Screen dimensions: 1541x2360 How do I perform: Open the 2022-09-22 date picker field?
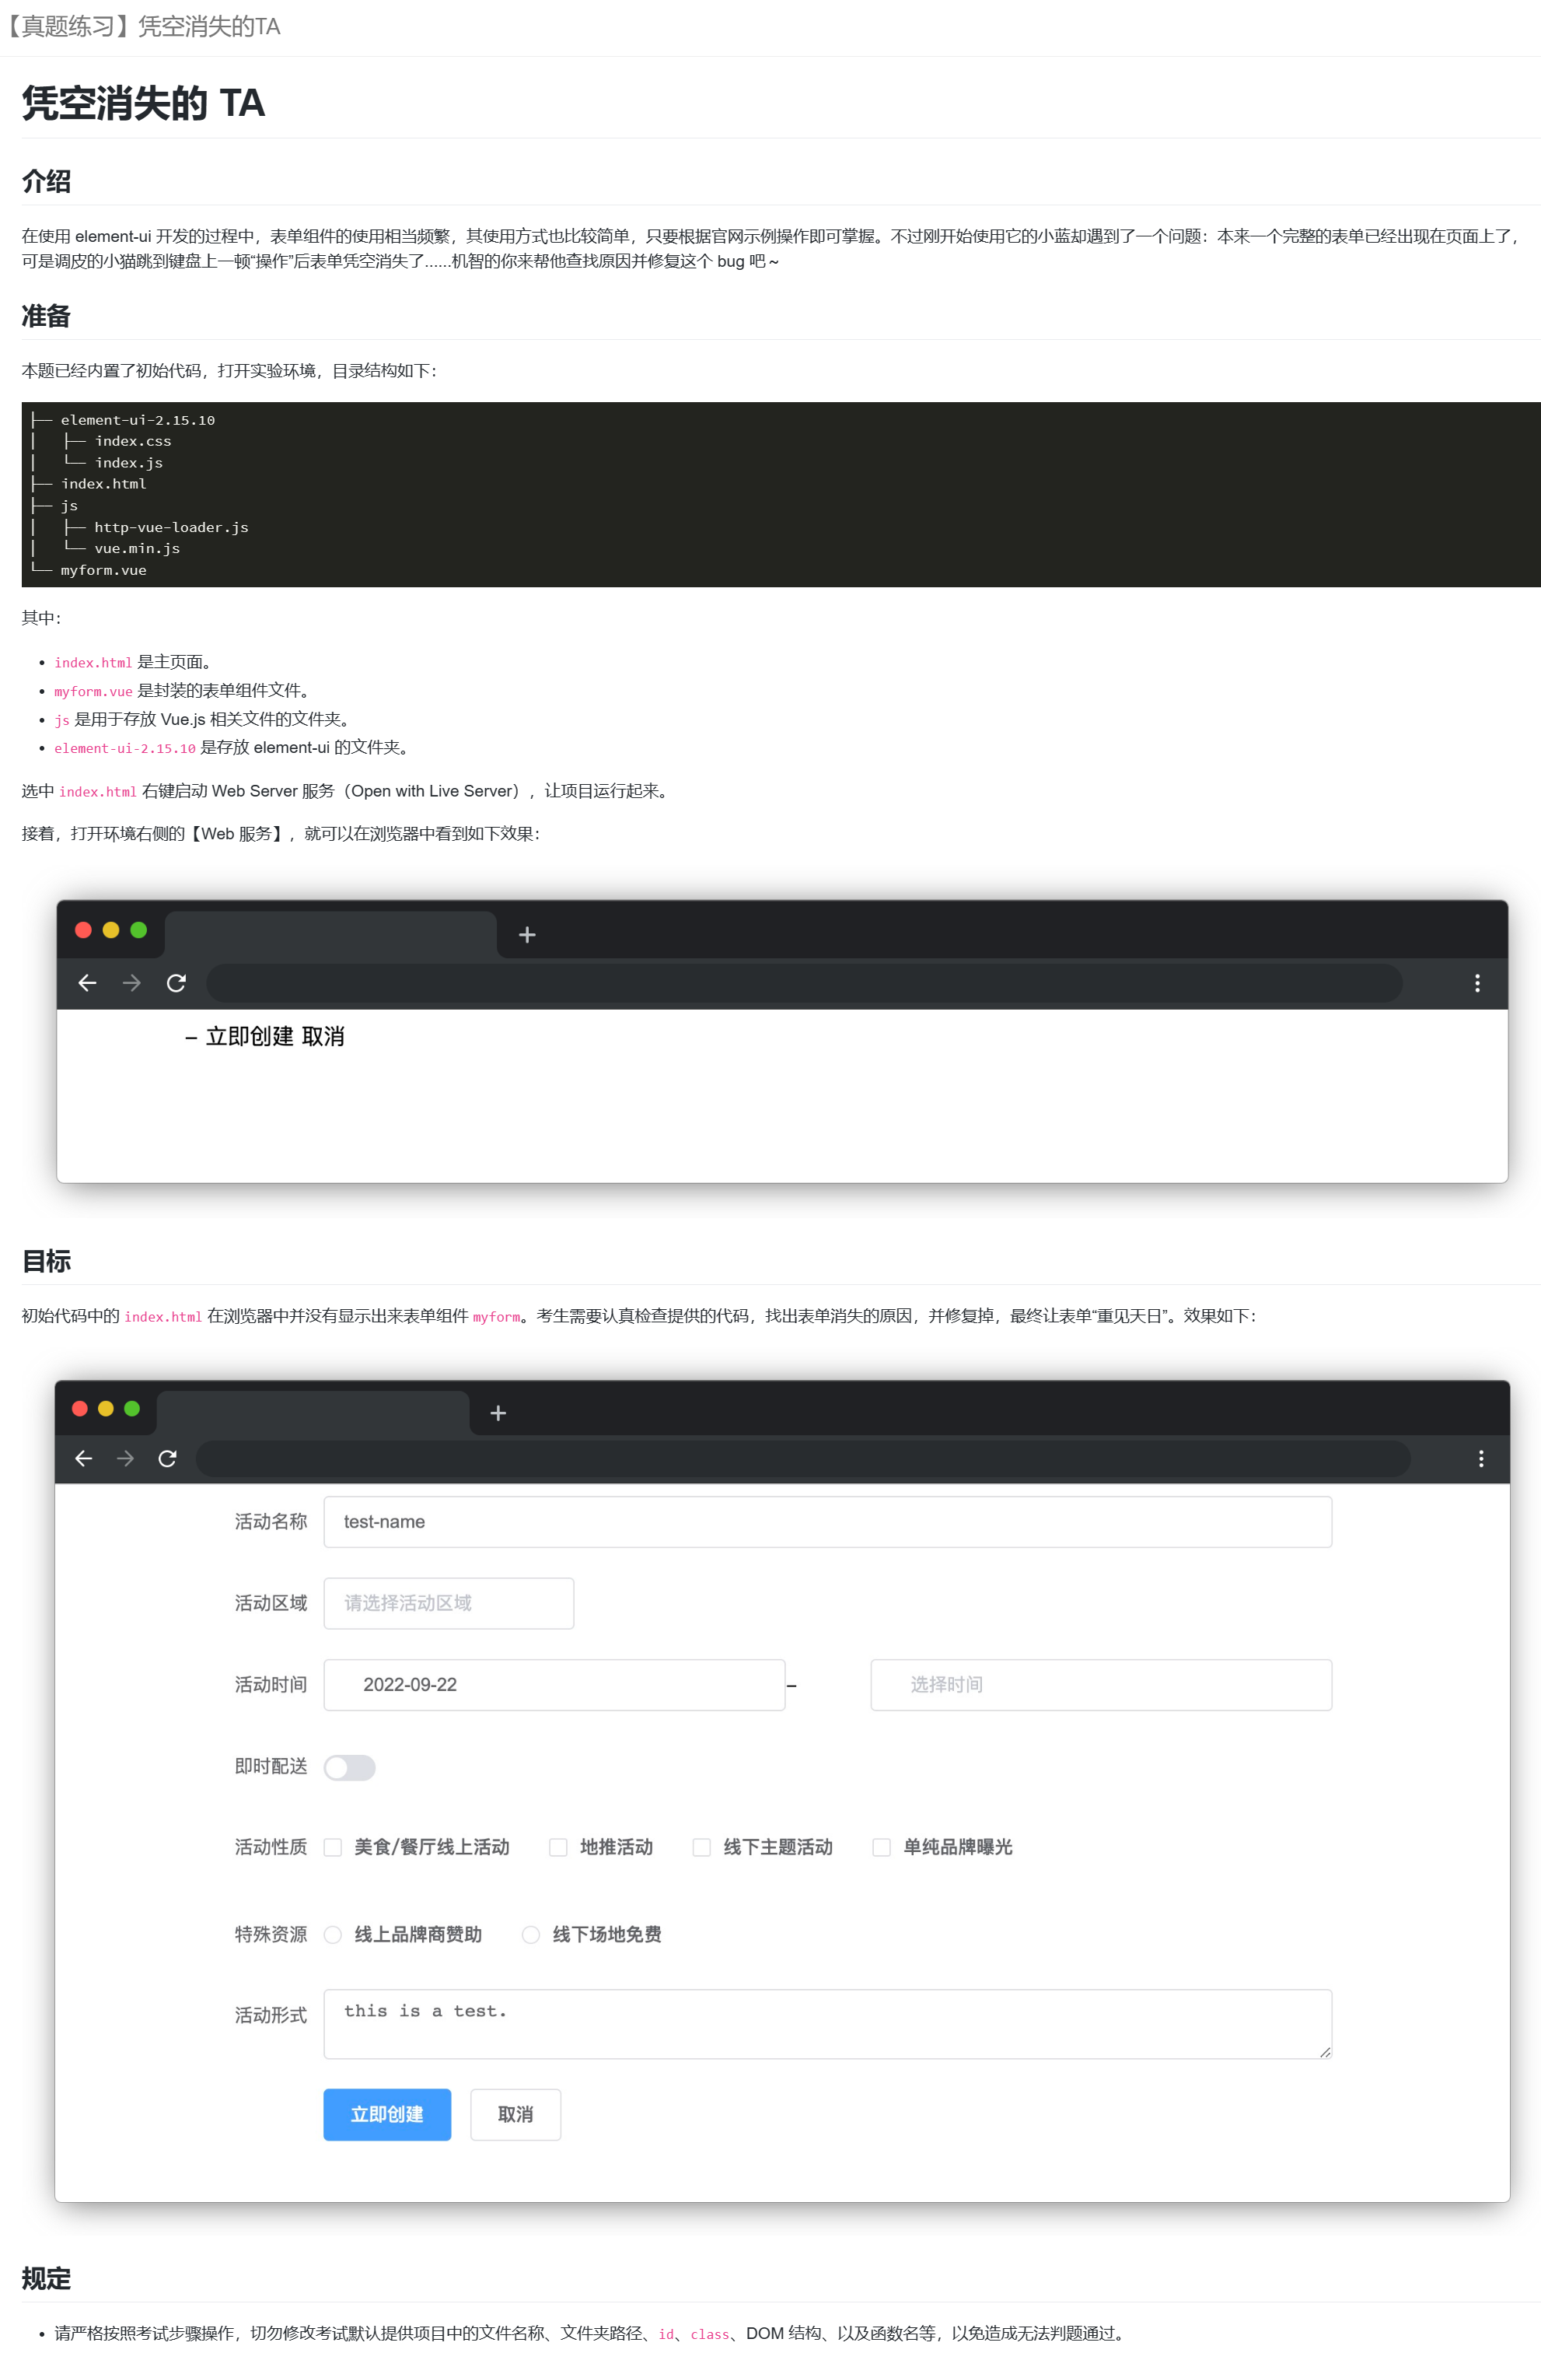(x=554, y=1684)
